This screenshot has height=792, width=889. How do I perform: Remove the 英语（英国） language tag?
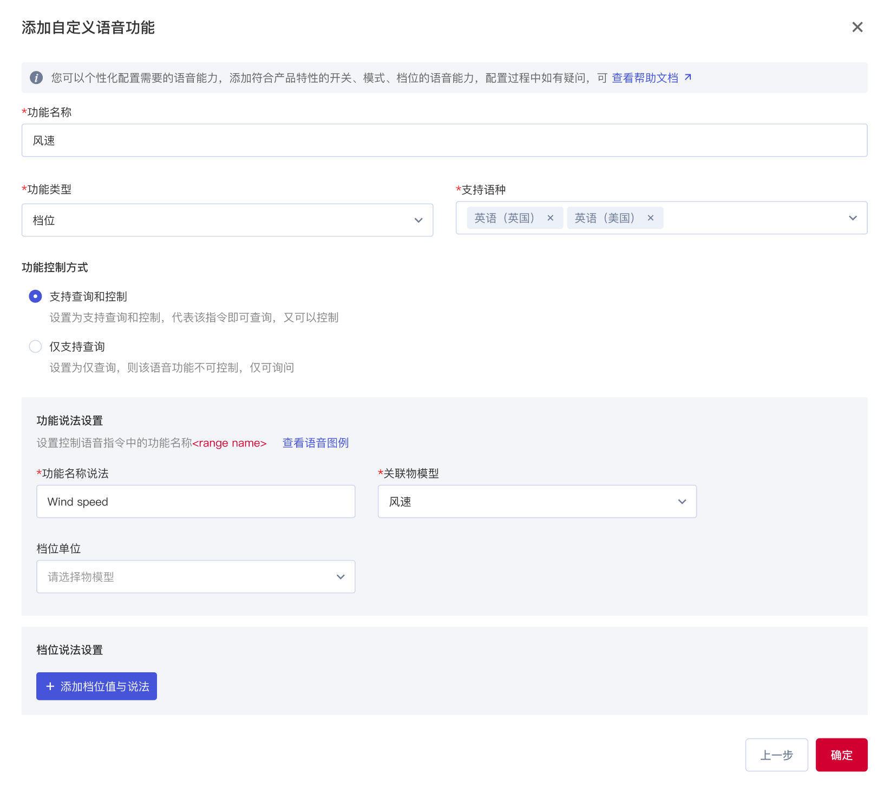(x=550, y=218)
